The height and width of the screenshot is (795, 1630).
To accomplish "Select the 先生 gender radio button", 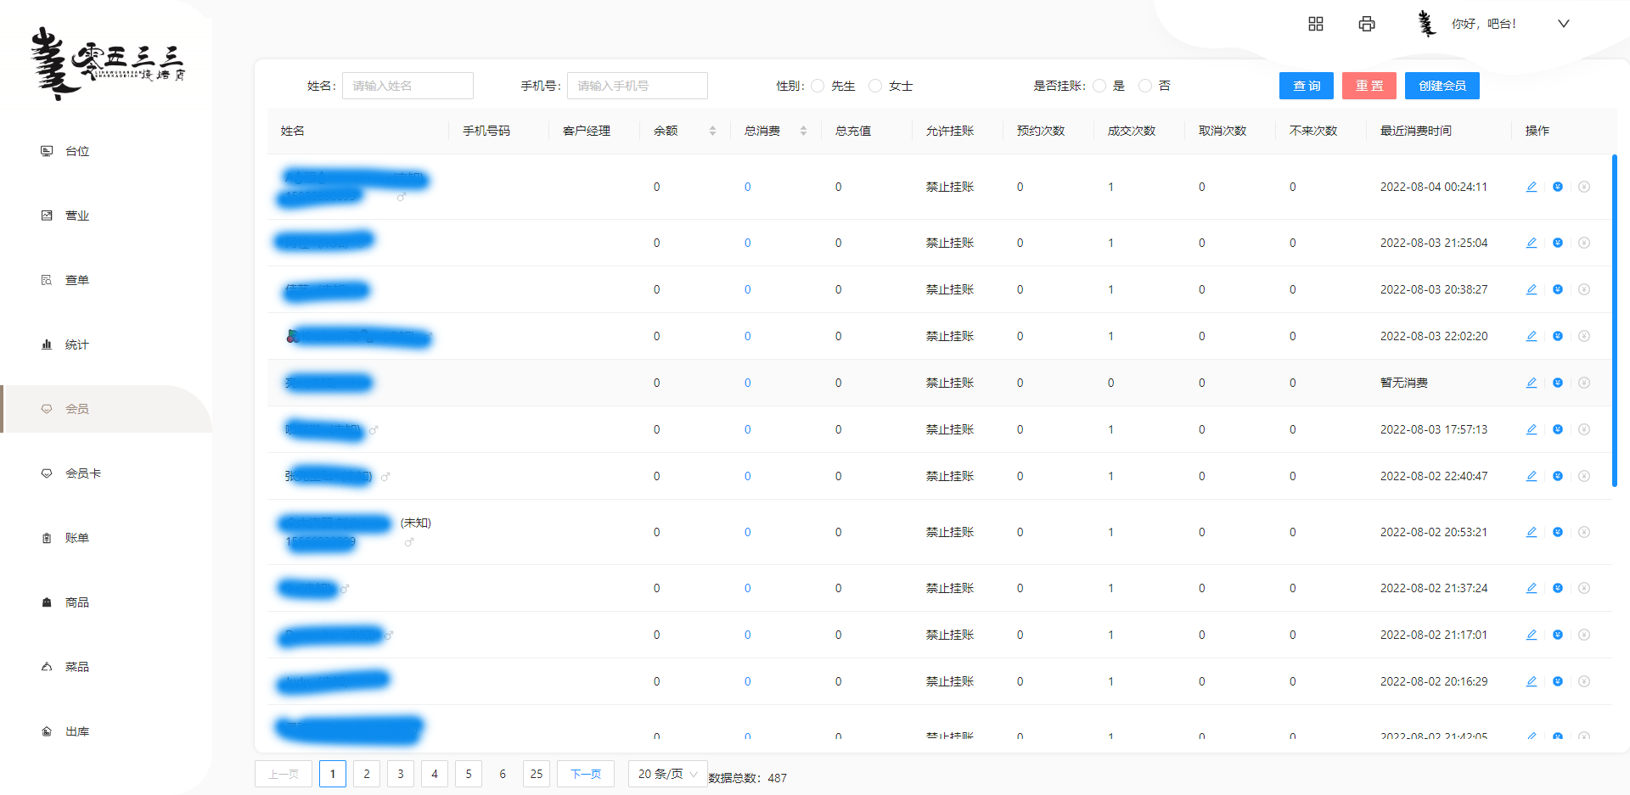I will click(x=818, y=86).
